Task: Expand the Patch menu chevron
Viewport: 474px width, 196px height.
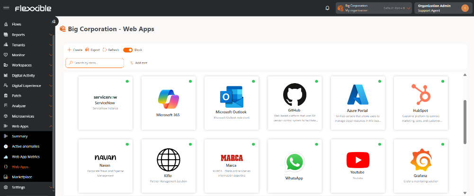Action: 51,95
